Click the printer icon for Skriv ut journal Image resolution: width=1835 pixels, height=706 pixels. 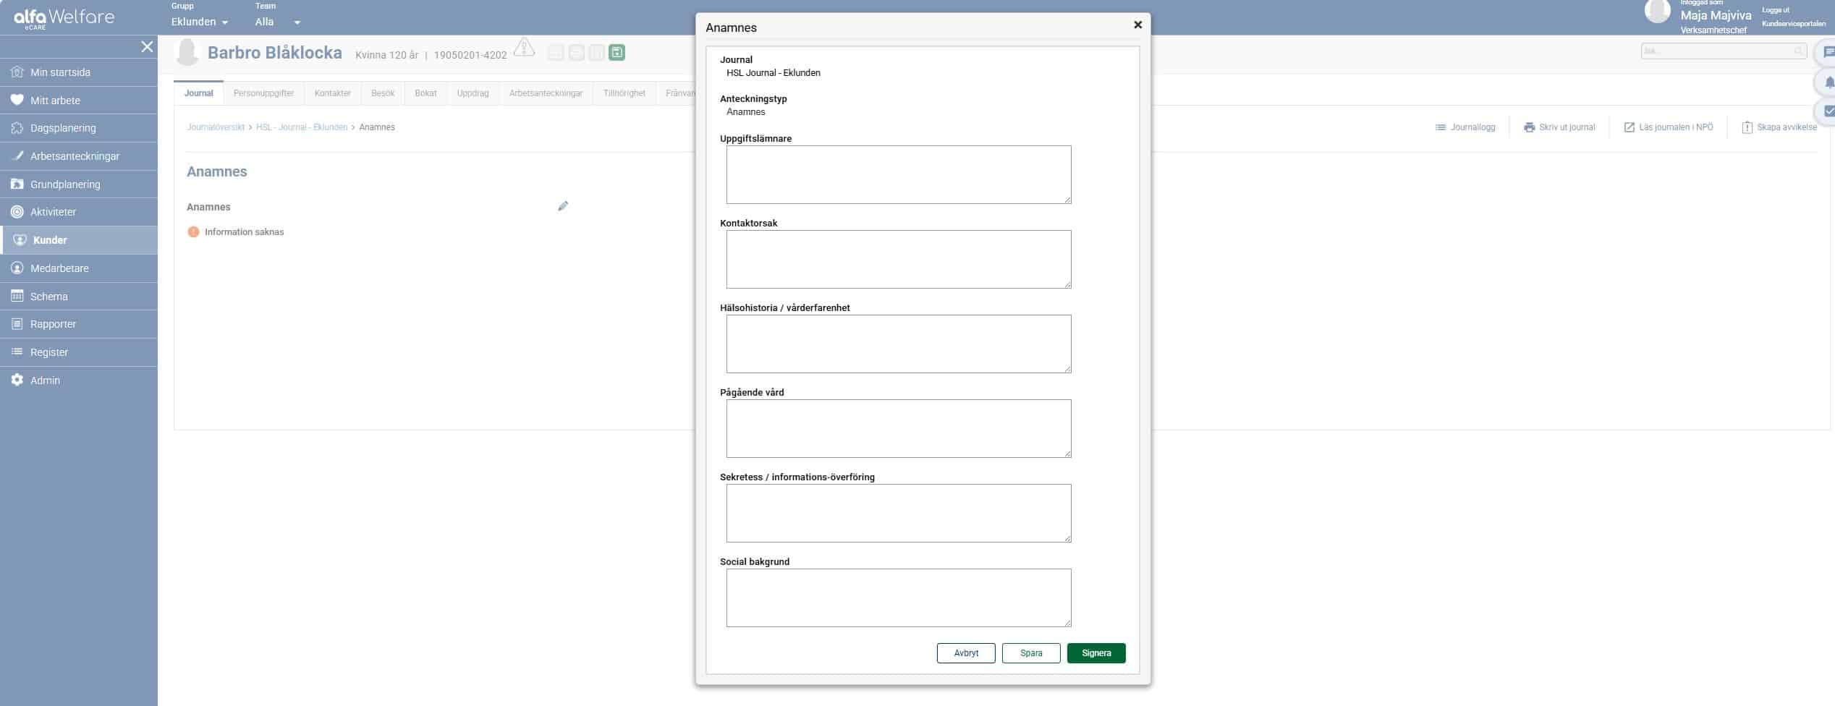[x=1529, y=127]
